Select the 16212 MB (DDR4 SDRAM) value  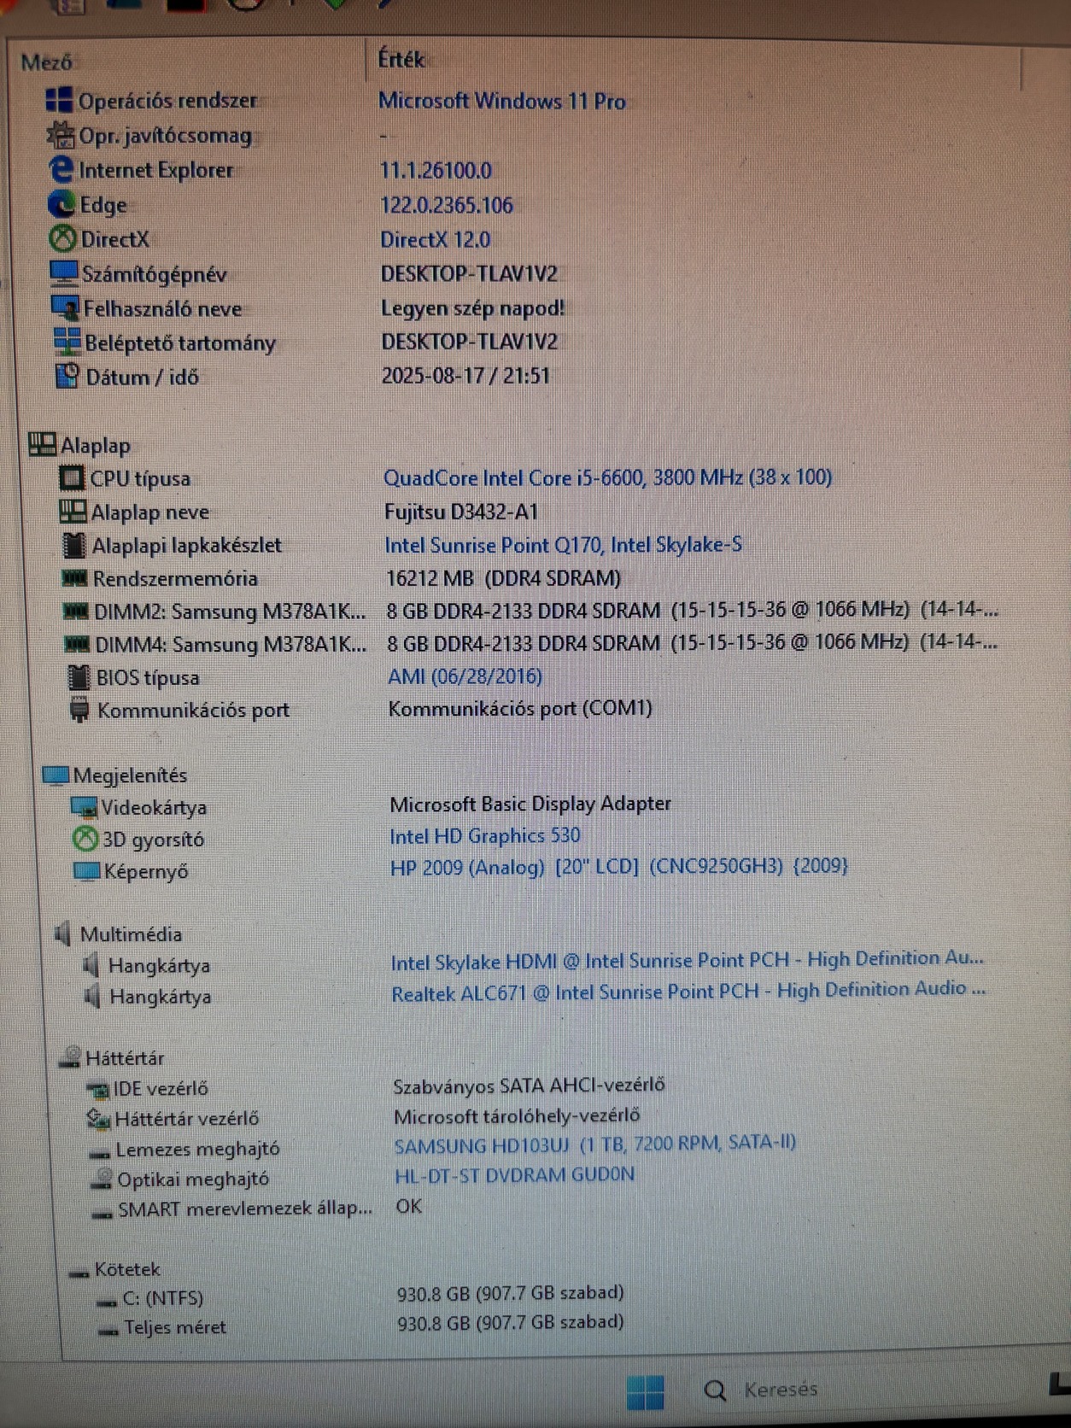coord(503,577)
